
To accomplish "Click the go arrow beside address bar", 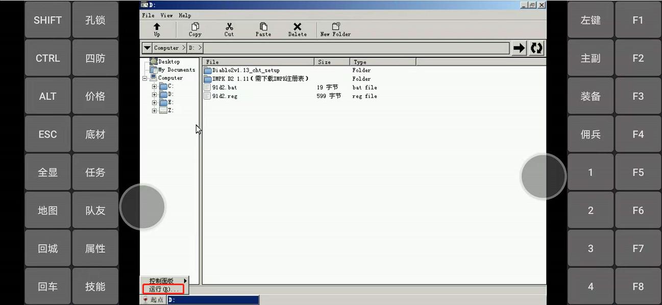I will click(x=519, y=48).
